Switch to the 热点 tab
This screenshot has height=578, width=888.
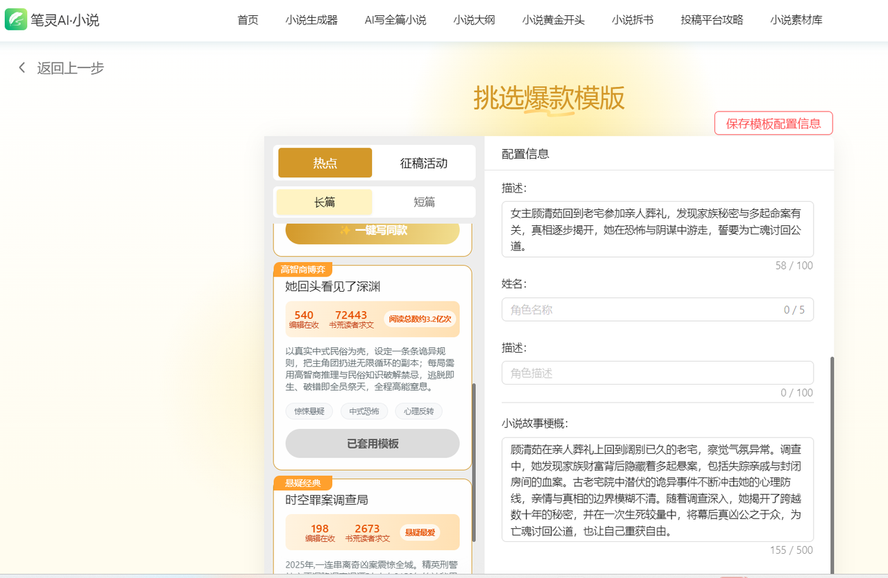coord(325,163)
